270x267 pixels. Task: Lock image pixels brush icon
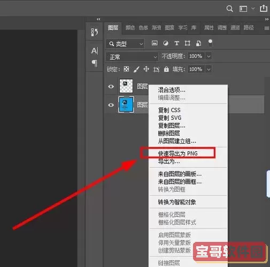point(136,69)
